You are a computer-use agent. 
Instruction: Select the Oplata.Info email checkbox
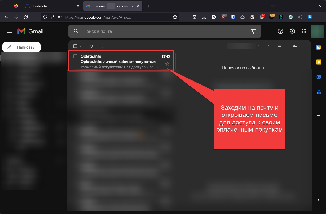pyautogui.click(x=75, y=56)
